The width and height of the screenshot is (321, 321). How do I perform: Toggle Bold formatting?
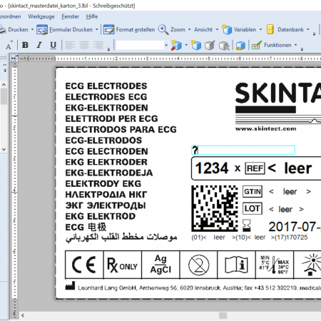[25, 45]
